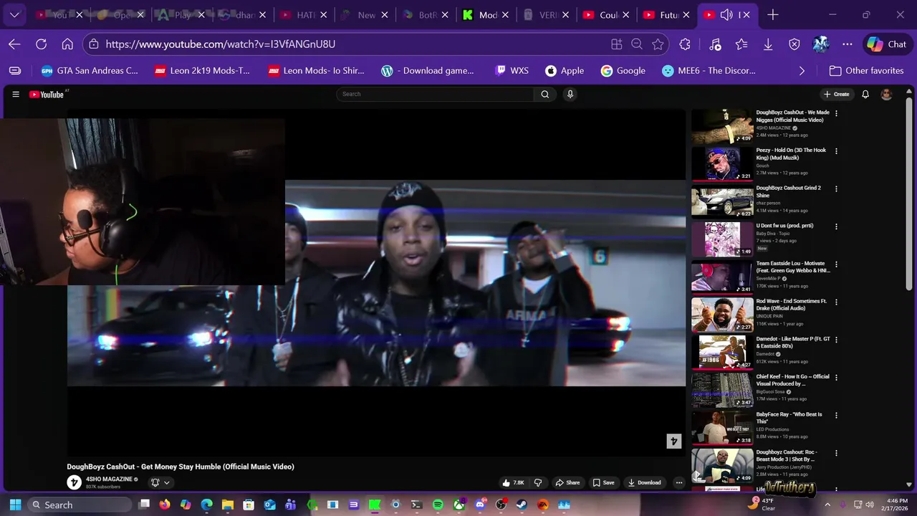Open GTA San Andreas C... bookmark
917x516 pixels.
[90, 71]
